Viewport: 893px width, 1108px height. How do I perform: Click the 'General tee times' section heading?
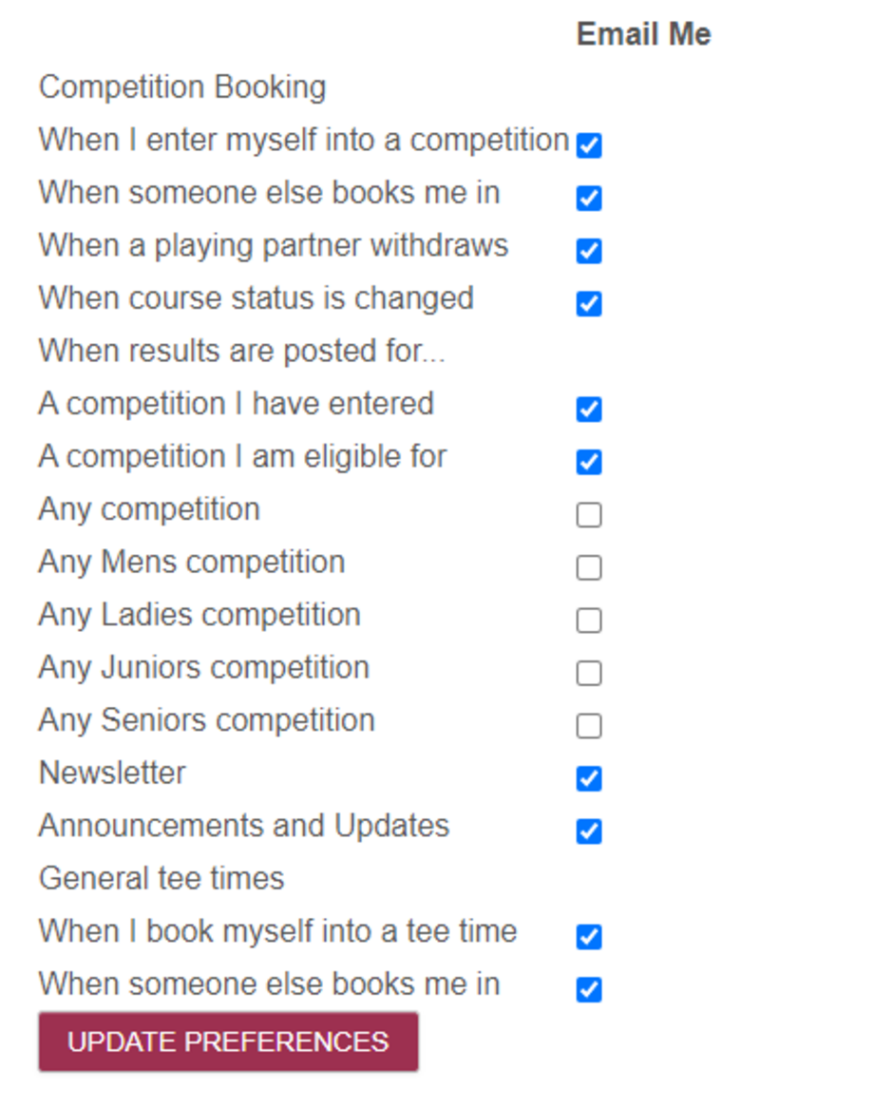click(161, 878)
